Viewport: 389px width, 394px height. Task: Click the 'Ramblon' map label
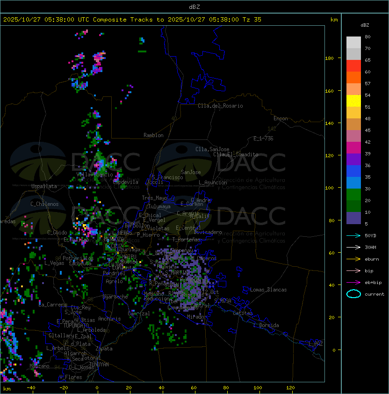tap(153, 135)
